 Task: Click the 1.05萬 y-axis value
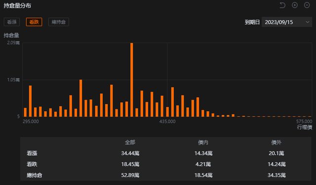click(x=13, y=80)
